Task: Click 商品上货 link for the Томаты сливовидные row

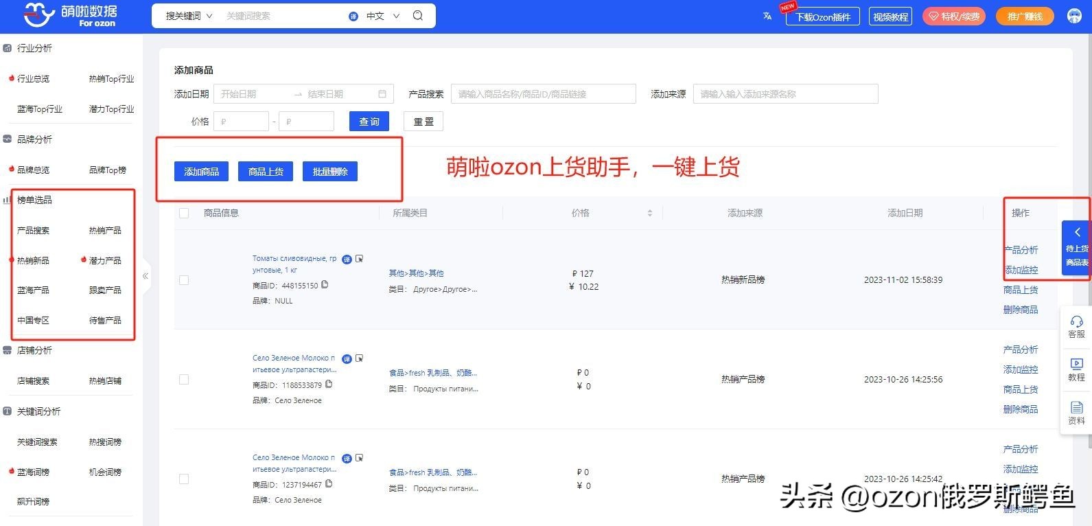Action: (1021, 290)
